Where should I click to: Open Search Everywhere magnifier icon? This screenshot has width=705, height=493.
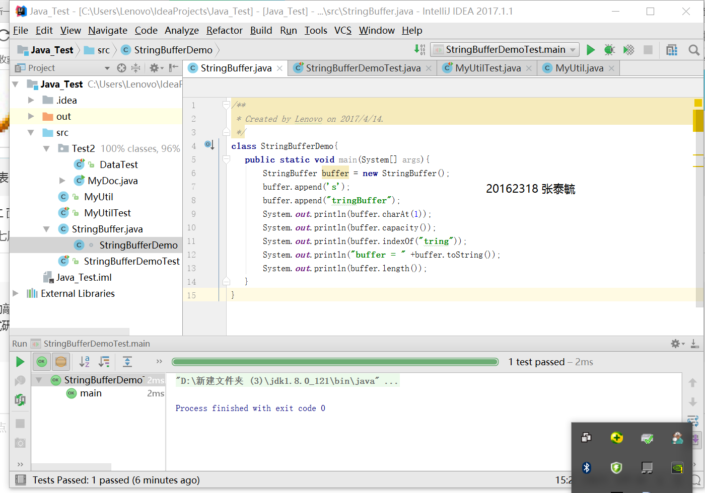[694, 50]
